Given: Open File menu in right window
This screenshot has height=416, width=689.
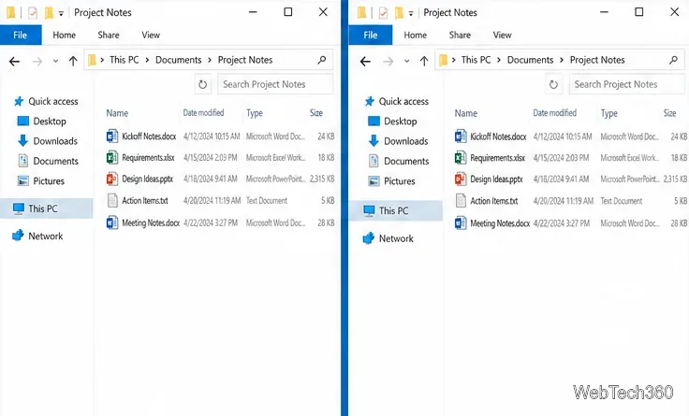Looking at the screenshot, I should click(x=371, y=36).
